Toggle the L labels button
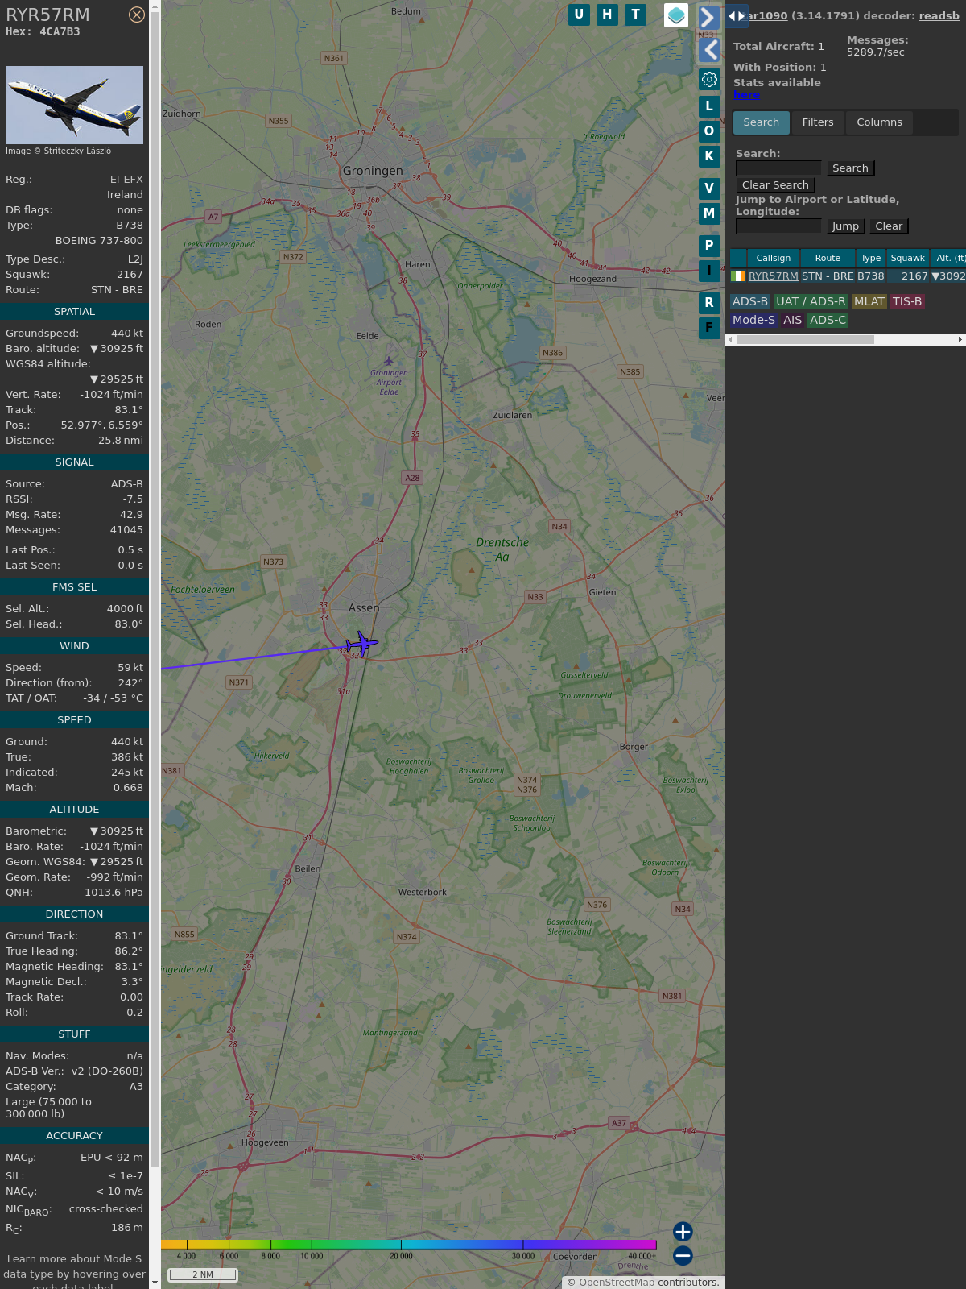Viewport: 966px width, 1289px height. point(709,106)
